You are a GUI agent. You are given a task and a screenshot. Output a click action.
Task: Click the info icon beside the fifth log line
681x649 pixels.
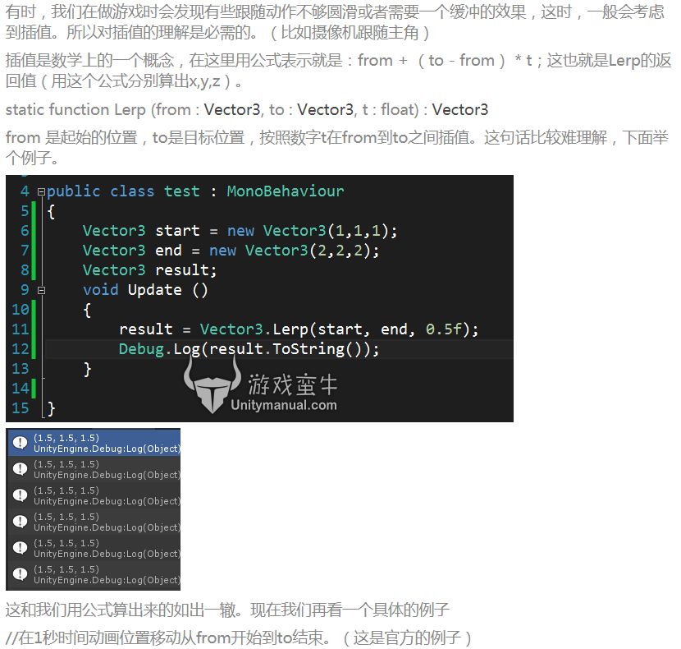click(x=20, y=546)
